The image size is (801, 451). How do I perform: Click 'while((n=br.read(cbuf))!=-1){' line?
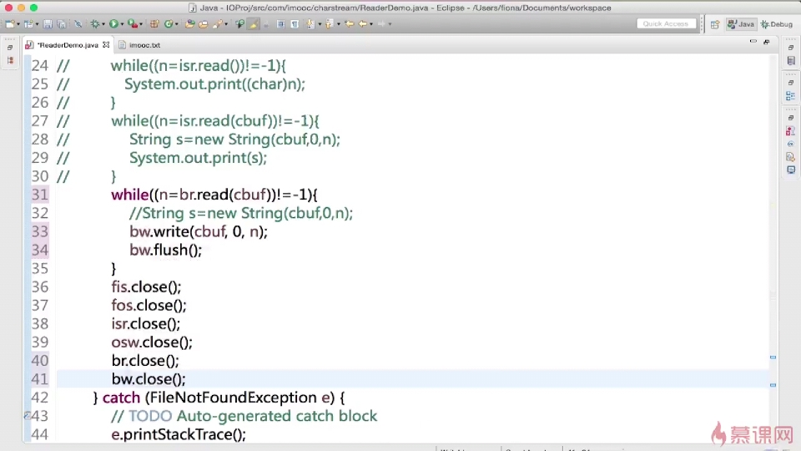(214, 195)
